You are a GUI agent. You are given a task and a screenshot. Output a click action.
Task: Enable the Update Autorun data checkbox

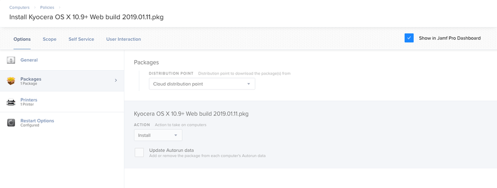(139, 153)
